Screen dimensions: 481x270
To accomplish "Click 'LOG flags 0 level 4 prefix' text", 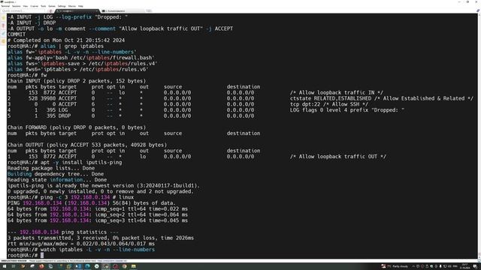I will [329, 110].
